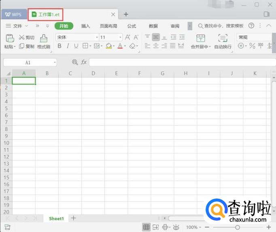Toggle Italic formatting
Screen dimensions: 276x232
68,46
